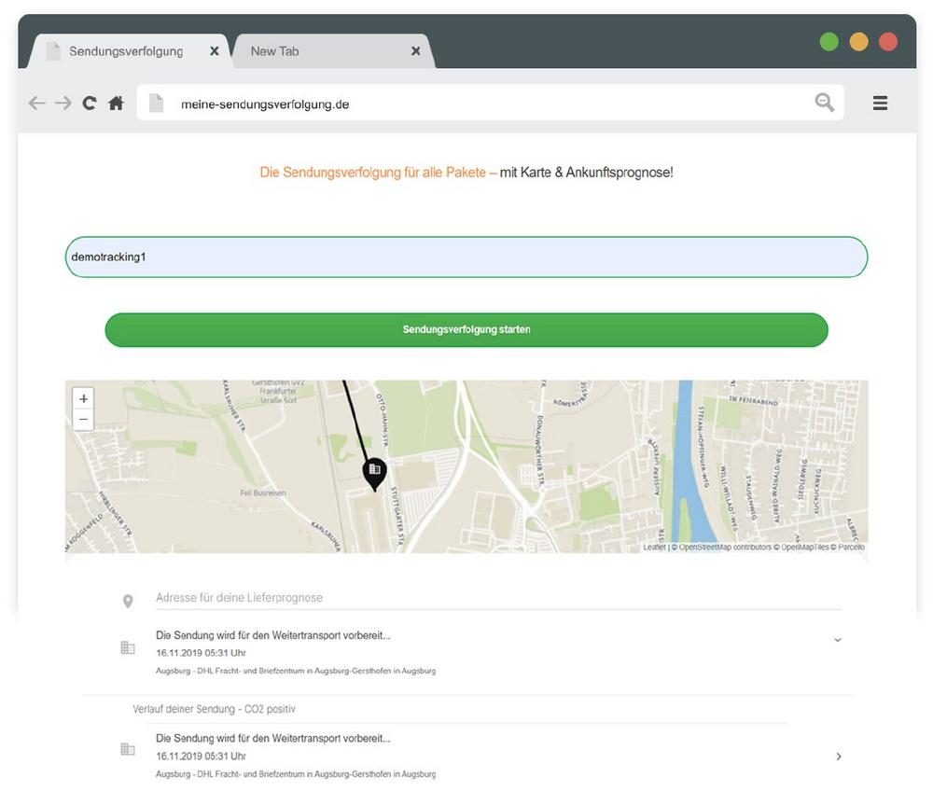
Task: Zoom out the map with minus button
Action: [x=84, y=420]
